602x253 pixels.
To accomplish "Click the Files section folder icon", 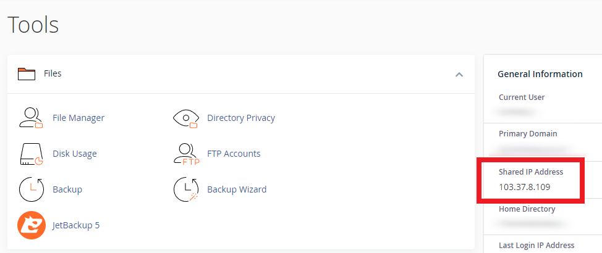I will [x=27, y=74].
